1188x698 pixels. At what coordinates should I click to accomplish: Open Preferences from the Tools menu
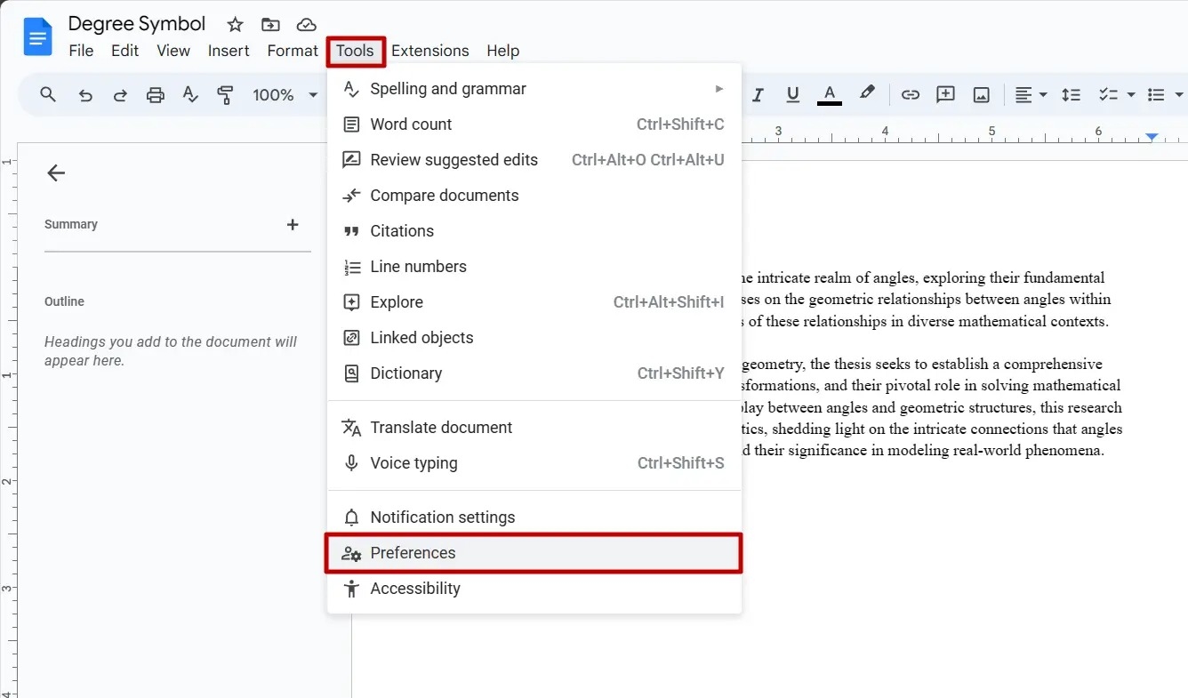pyautogui.click(x=413, y=552)
